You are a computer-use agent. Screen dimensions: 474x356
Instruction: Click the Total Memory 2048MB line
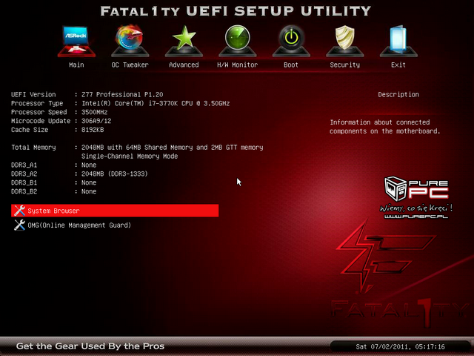point(137,148)
